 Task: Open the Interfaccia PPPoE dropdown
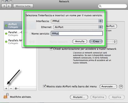pyautogui.click(x=77, y=21)
